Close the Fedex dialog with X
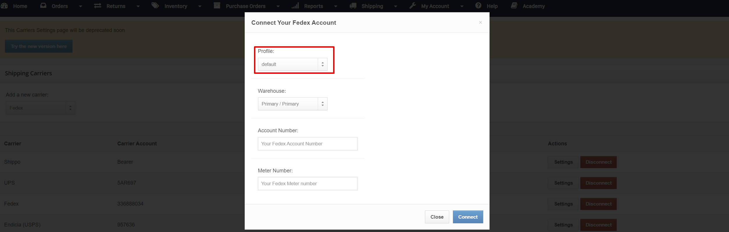Screen dimensions: 729x232 click(x=481, y=22)
